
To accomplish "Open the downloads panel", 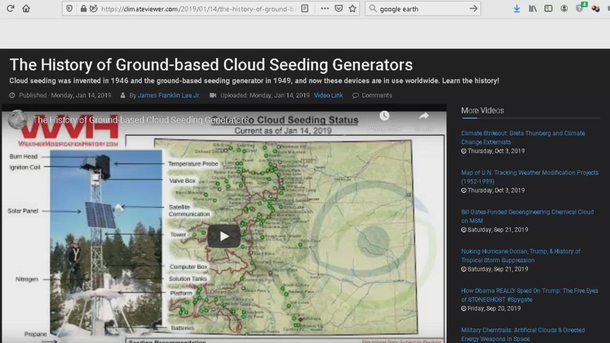I will [517, 9].
